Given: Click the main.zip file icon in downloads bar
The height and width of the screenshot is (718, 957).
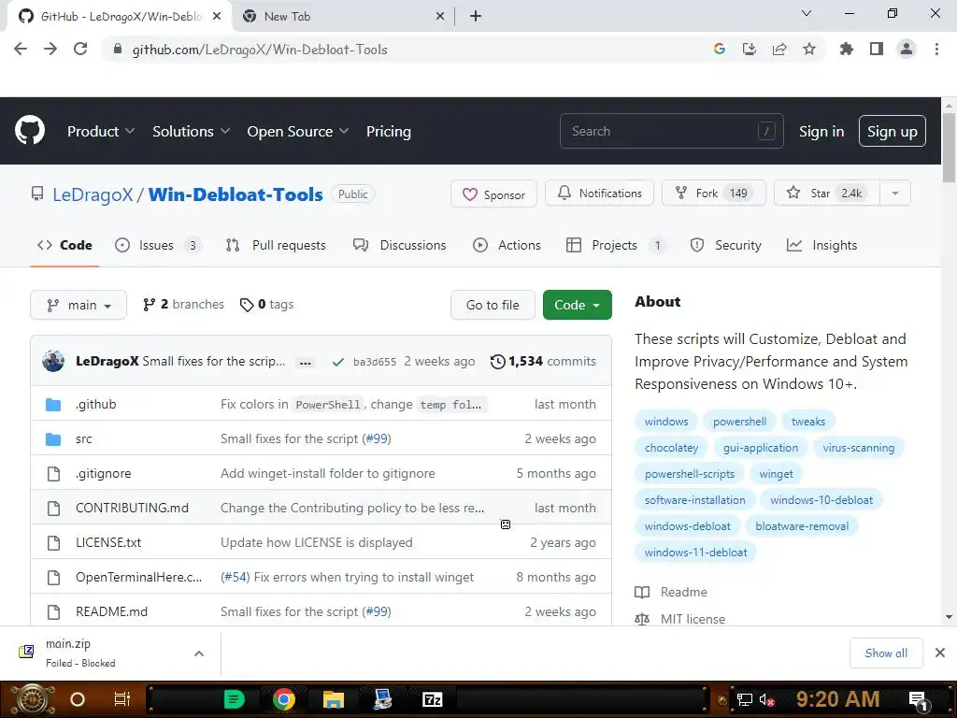Looking at the screenshot, I should pos(26,652).
